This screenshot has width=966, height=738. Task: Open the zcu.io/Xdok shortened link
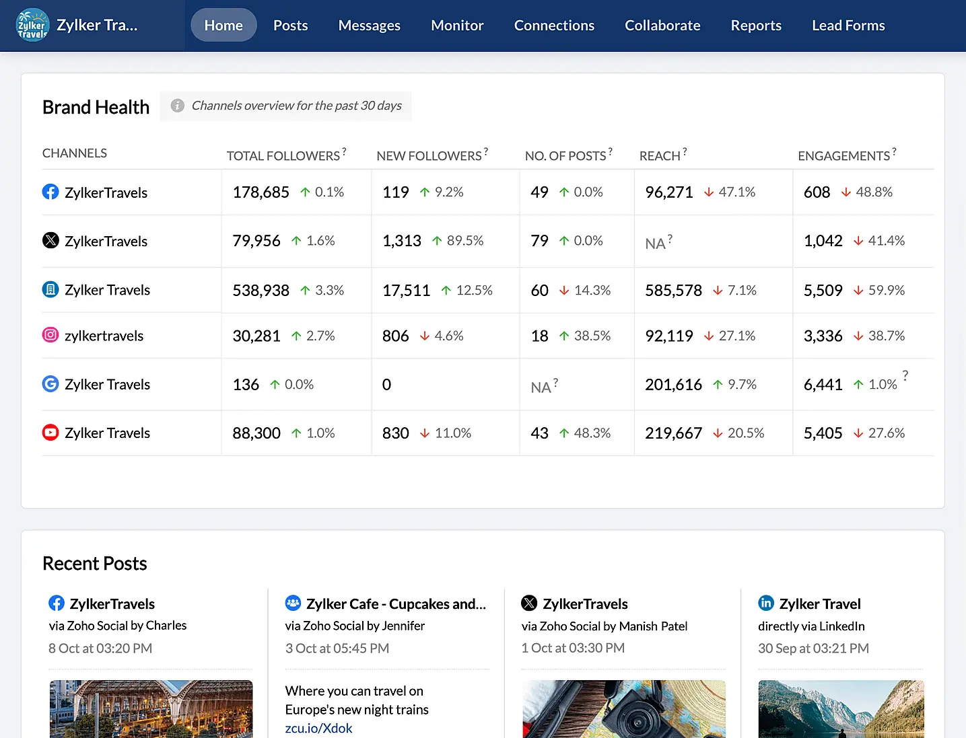(x=318, y=727)
